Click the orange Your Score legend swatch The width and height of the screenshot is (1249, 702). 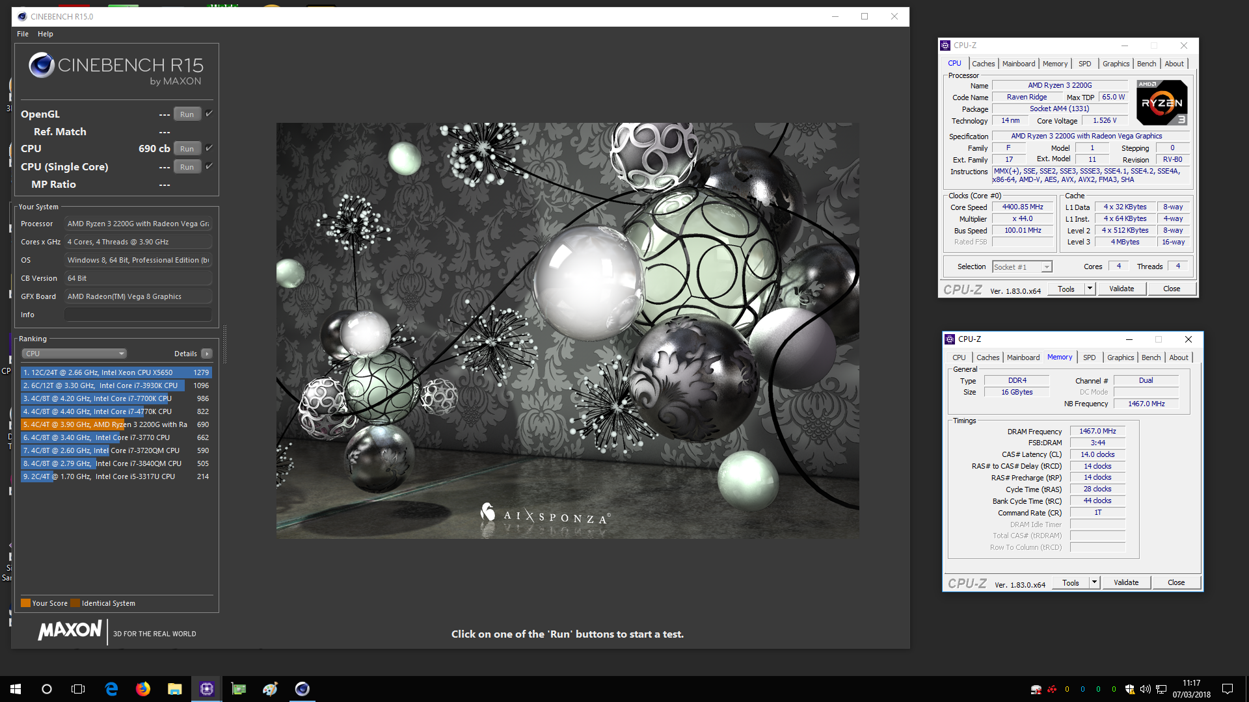coord(25,603)
